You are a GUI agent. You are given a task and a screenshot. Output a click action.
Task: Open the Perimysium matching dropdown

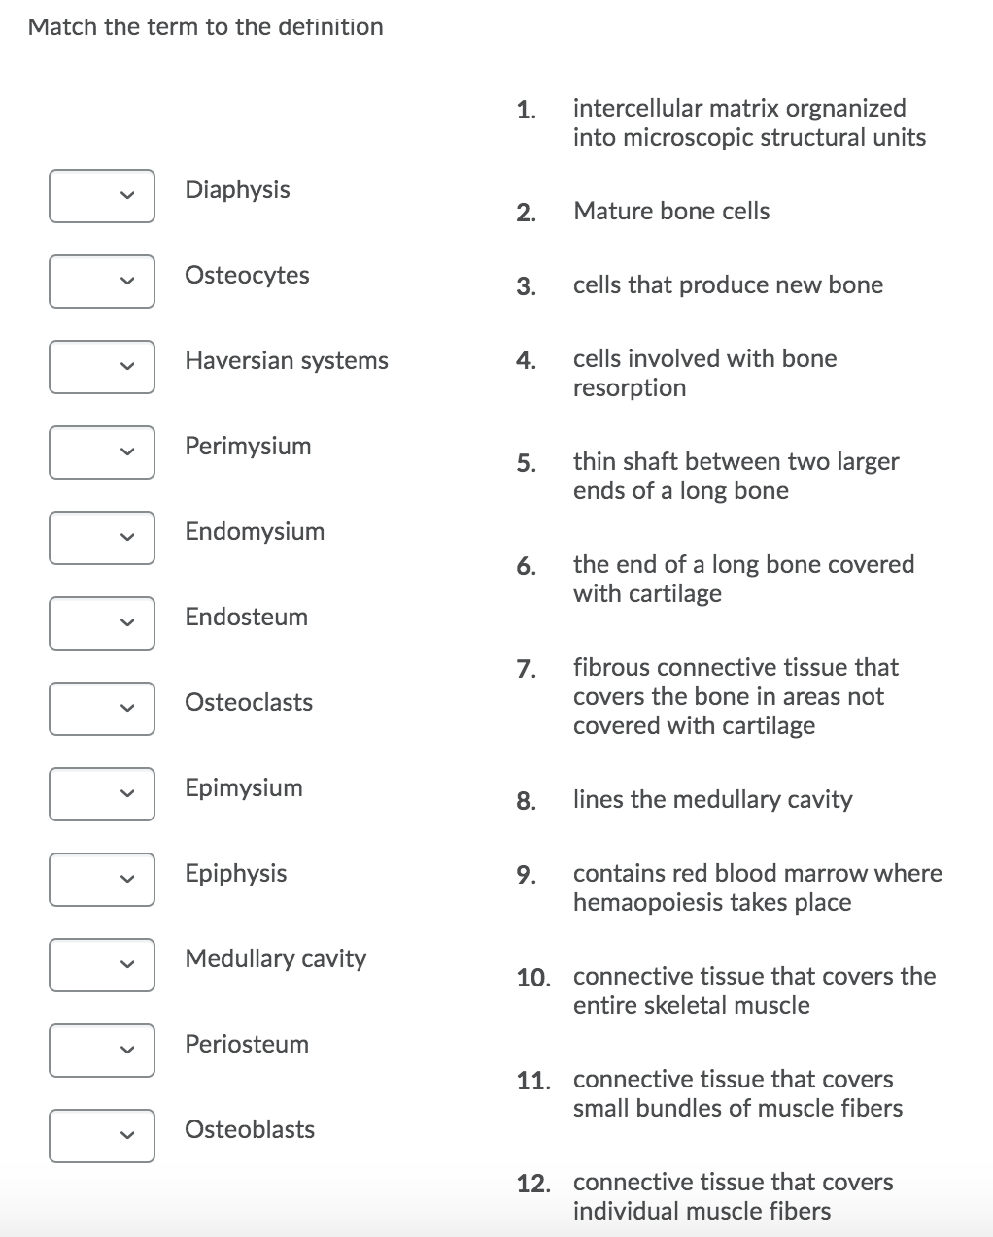[102, 452]
